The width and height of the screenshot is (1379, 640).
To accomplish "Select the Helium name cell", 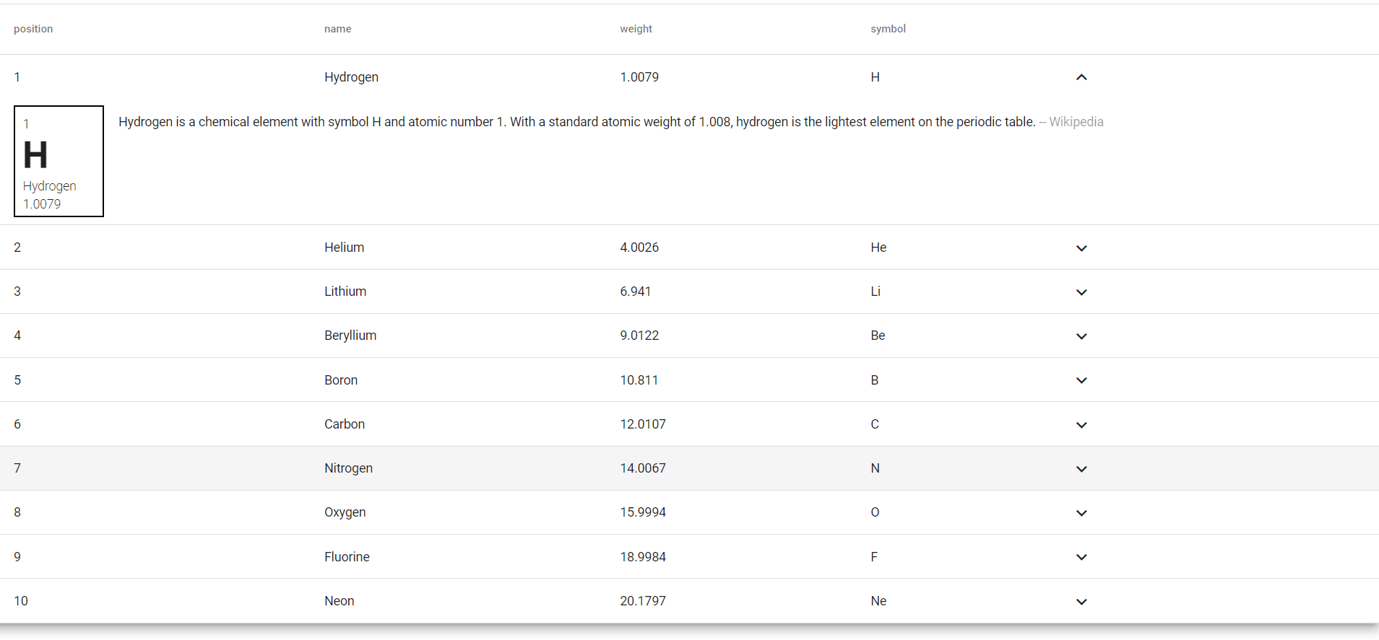I will coord(344,247).
